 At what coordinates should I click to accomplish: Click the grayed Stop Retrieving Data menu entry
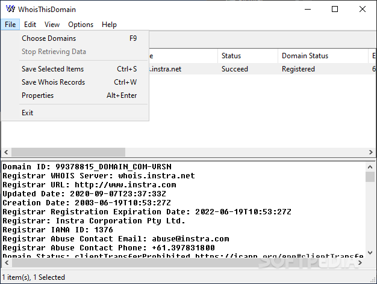tap(75, 52)
